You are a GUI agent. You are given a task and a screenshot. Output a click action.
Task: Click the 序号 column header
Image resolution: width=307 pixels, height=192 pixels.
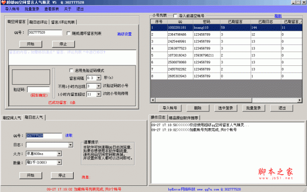[159, 21]
